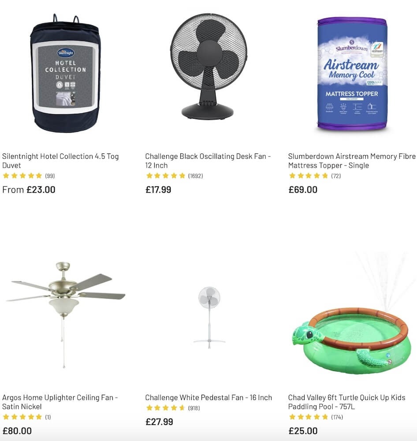Image resolution: width=417 pixels, height=441 pixels.
Task: Click Slumberdown Airstream Memory Fibre Mattress Topper title
Action: [352, 161]
